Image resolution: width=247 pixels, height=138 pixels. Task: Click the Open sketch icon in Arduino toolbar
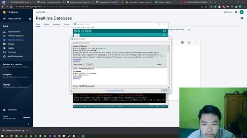pos(86,31)
